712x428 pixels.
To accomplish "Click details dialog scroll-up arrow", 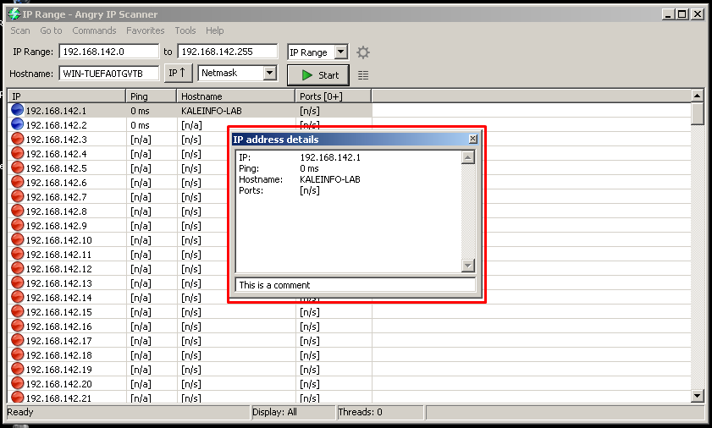I will pos(467,157).
